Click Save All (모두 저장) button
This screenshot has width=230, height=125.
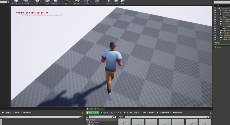click(116, 113)
